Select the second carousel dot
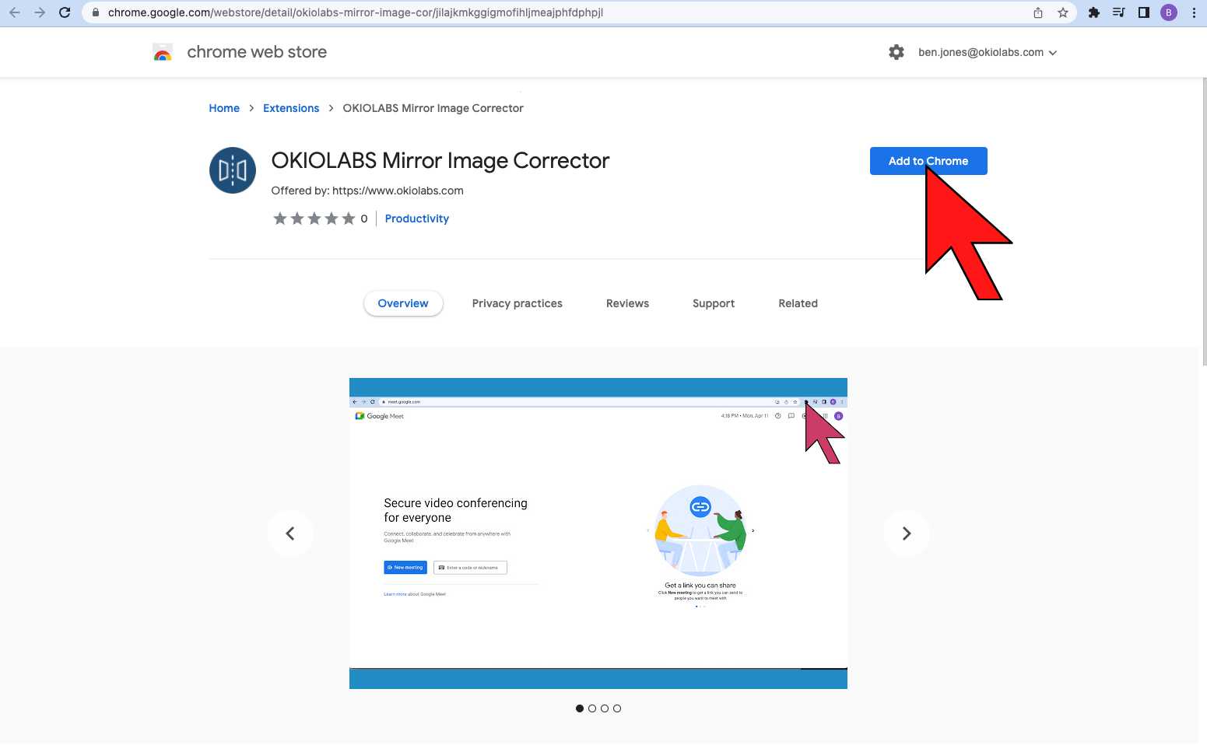 click(x=592, y=708)
